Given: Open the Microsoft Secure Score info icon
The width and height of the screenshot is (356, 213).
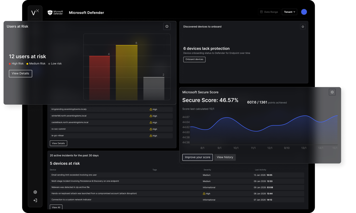Looking at the screenshot, I should pos(332,92).
